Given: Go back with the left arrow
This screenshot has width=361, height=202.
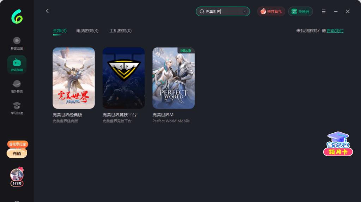Looking at the screenshot, I should [x=47, y=11].
